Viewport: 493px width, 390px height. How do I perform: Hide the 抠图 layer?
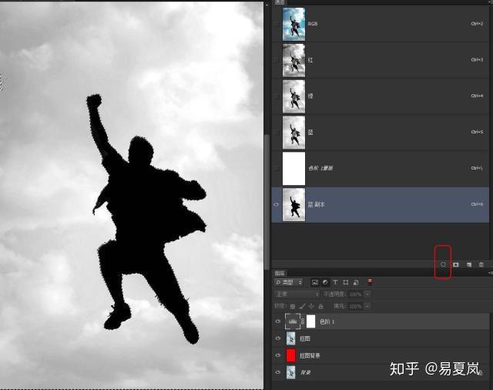coord(278,338)
